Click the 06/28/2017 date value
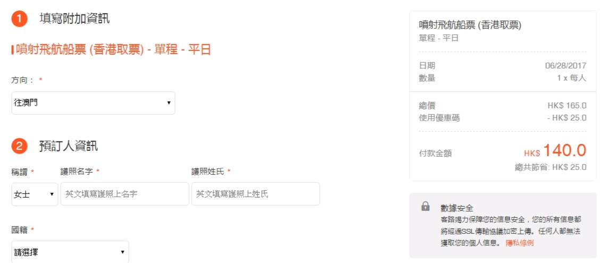The width and height of the screenshot is (600, 263). click(565, 66)
